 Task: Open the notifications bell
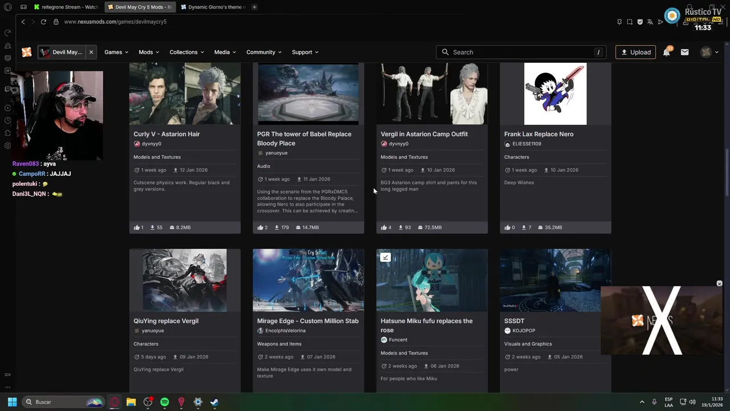click(x=667, y=52)
